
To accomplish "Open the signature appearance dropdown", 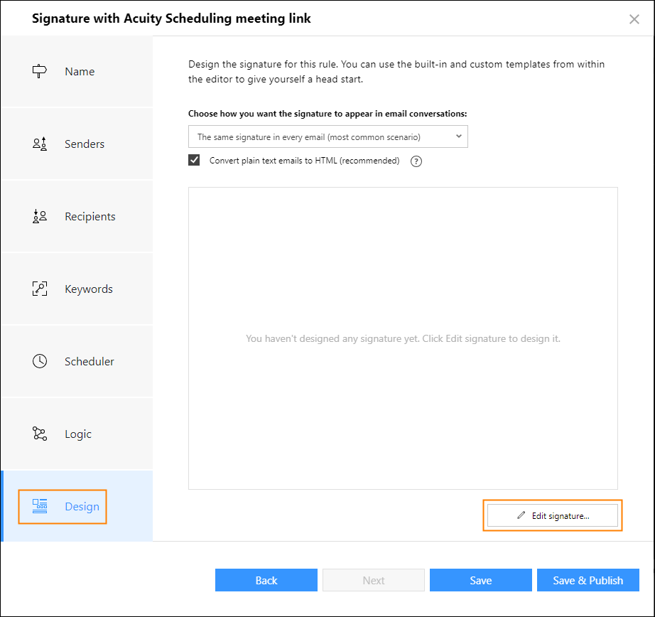I will point(328,136).
